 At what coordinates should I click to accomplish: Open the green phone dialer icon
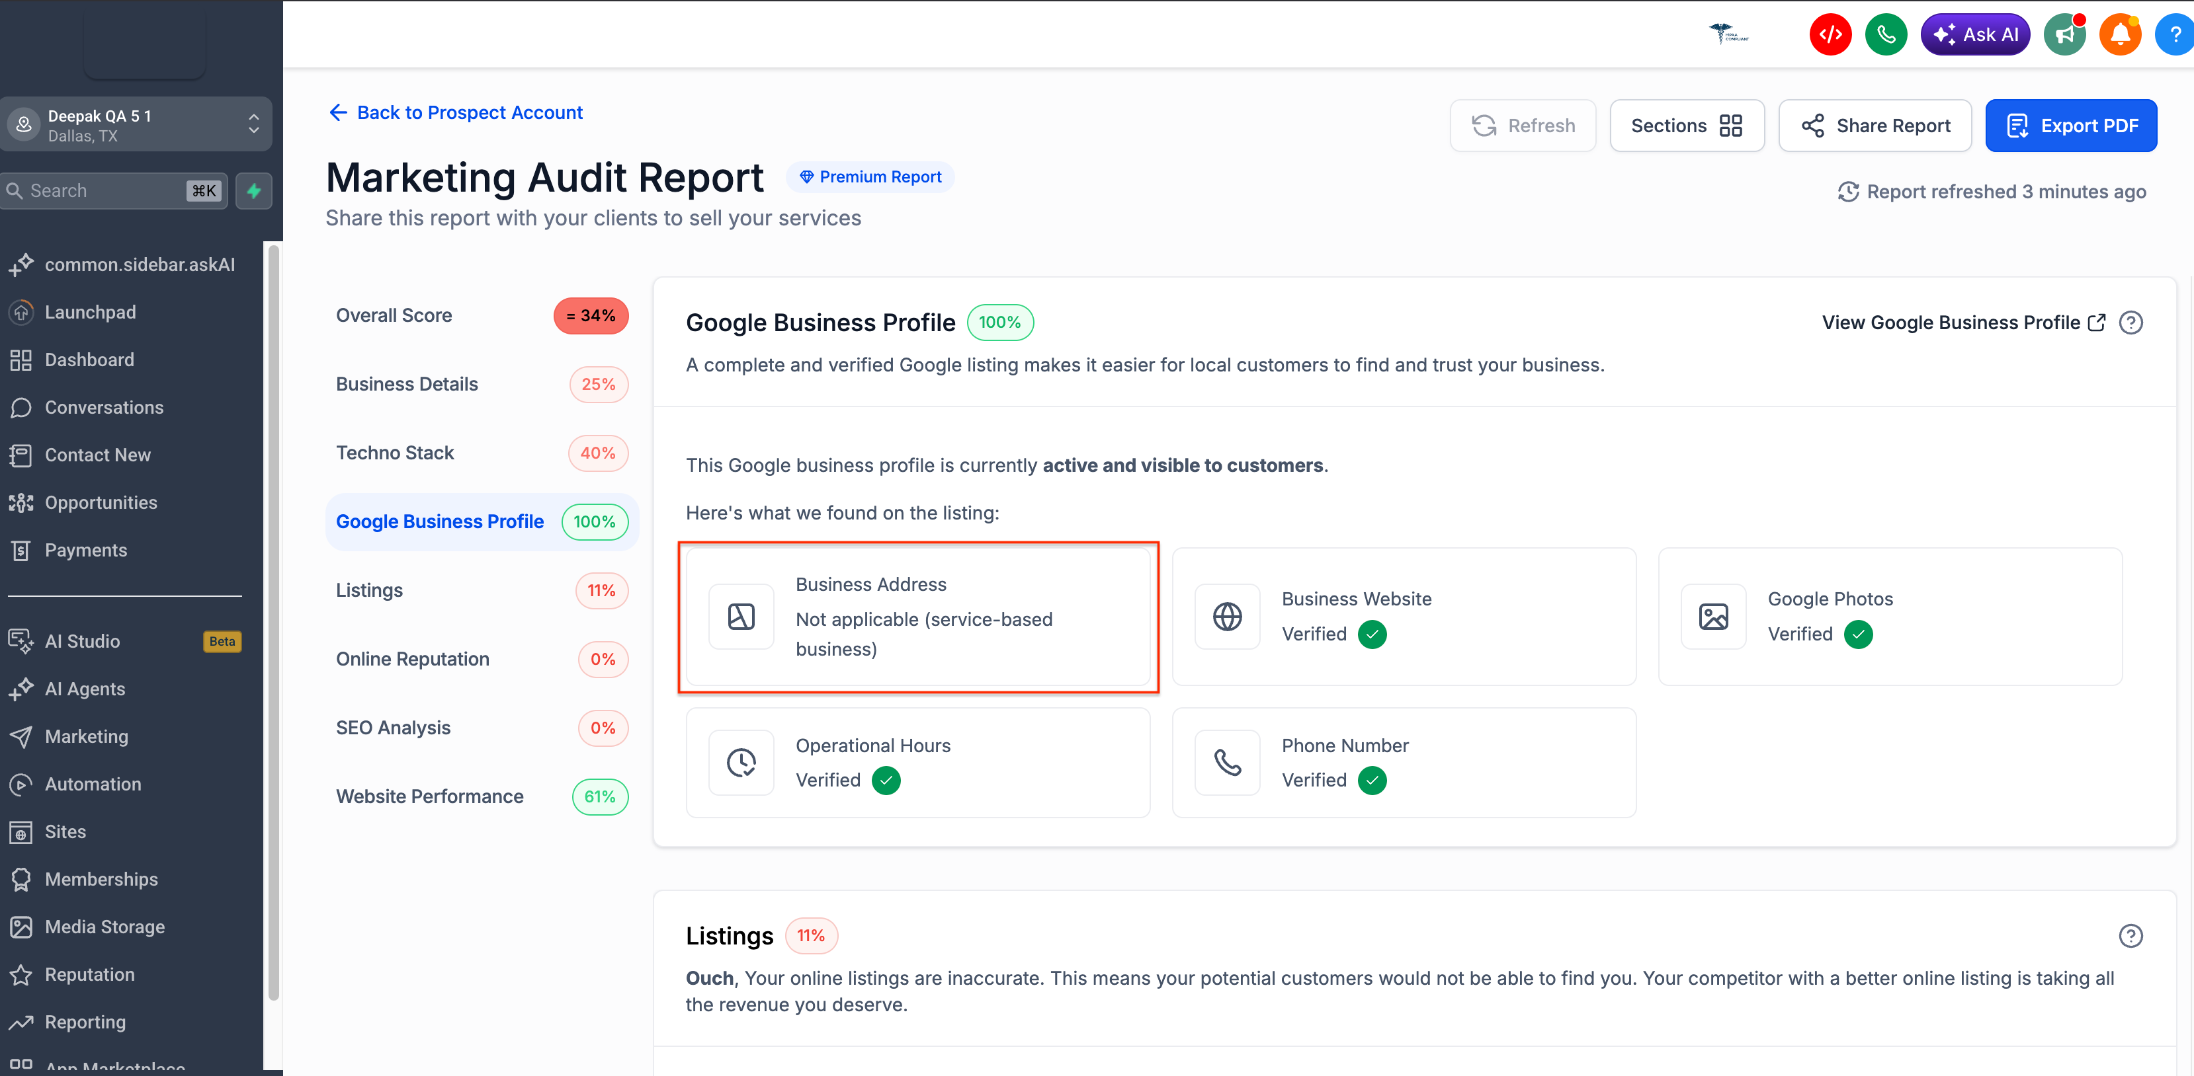tap(1886, 35)
